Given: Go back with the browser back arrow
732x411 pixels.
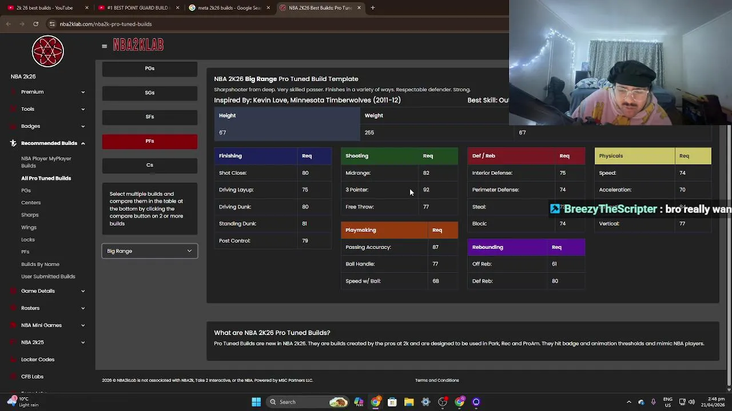Looking at the screenshot, I should (x=8, y=24).
